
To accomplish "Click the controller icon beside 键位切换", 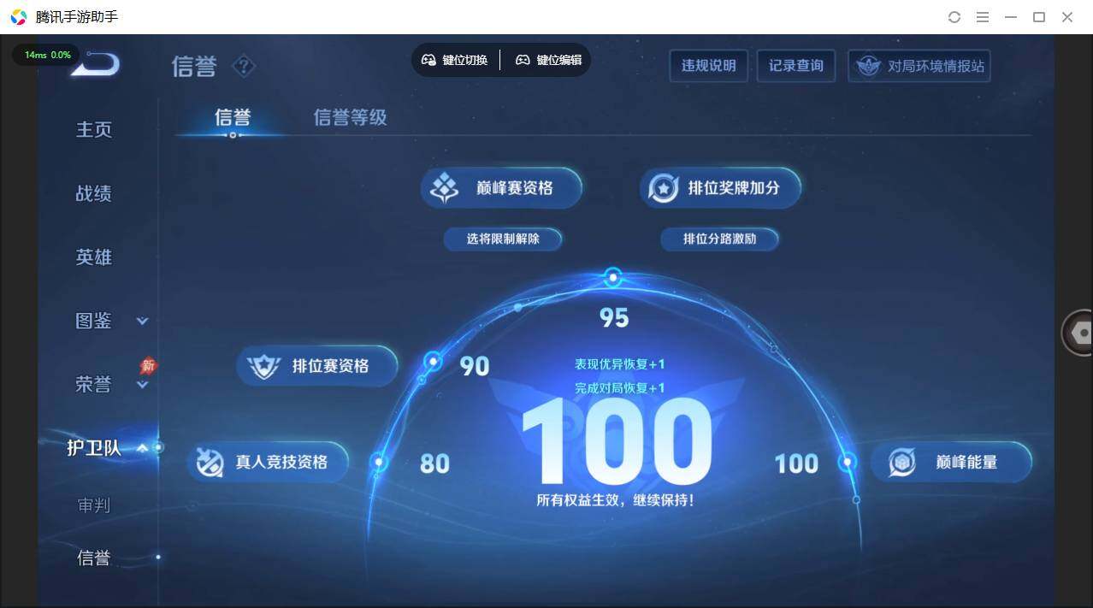I will (x=428, y=60).
